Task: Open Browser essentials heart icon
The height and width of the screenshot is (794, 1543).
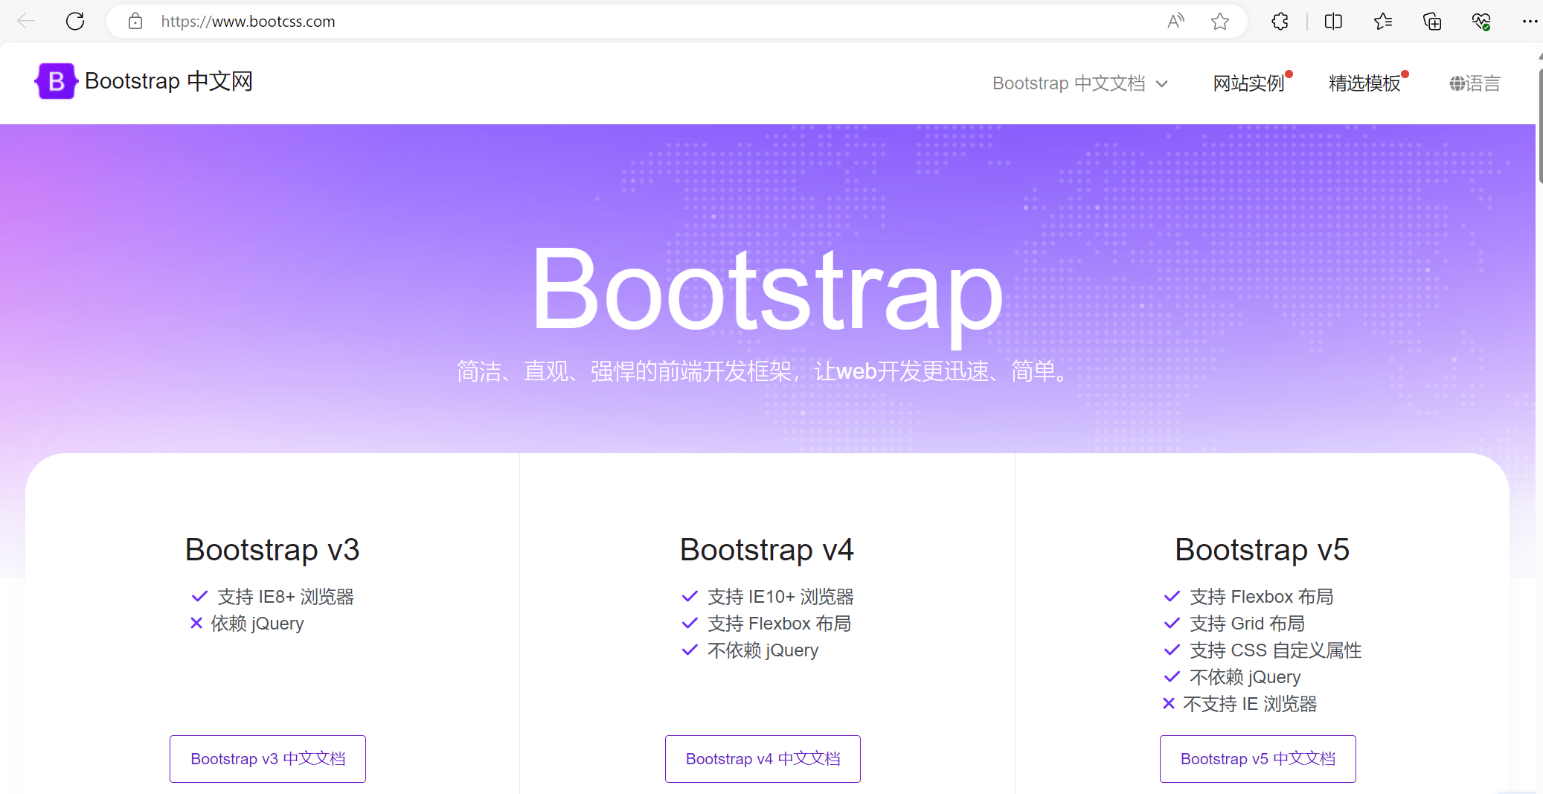Action: 1481,22
